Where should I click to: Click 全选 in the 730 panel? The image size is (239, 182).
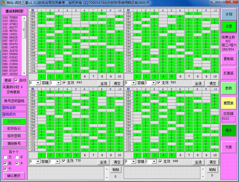click(x=103, y=162)
